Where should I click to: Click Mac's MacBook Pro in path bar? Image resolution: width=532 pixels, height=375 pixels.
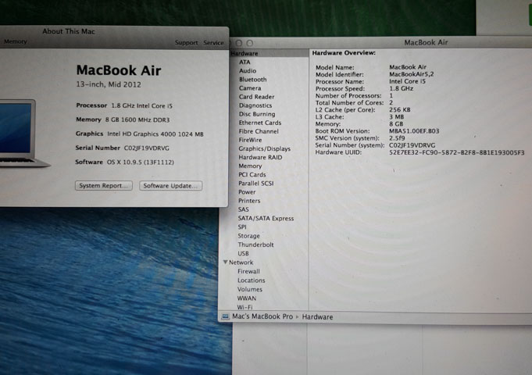pyautogui.click(x=262, y=316)
